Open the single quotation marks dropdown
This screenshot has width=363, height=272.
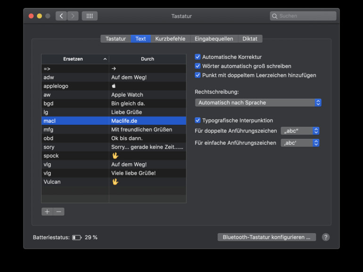pyautogui.click(x=300, y=143)
